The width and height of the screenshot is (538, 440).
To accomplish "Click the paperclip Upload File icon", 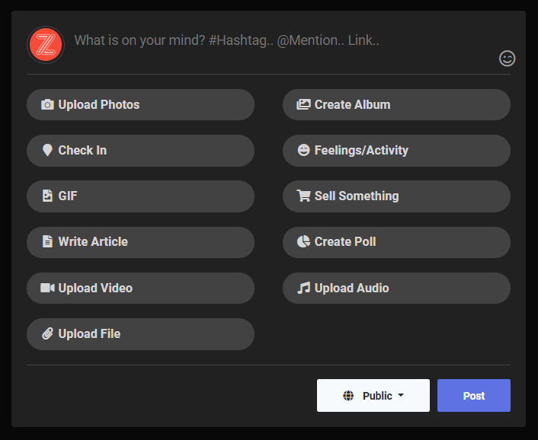I will 47,333.
